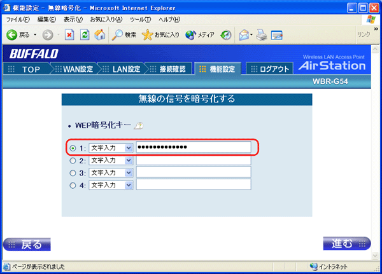
Task: Click the 無線の信号を暗号化する heading
Action: point(187,99)
